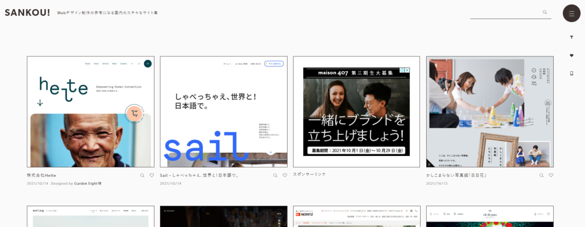
Task: Click magnifier icon under 株式会社Helte card
Action: [x=142, y=175]
